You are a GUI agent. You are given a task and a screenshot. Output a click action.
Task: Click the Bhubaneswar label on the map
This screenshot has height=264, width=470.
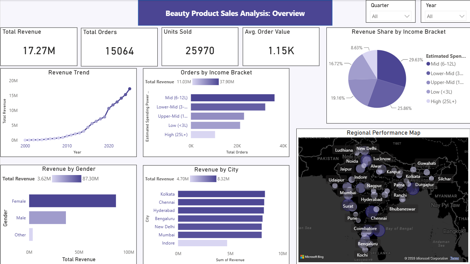click(x=402, y=209)
